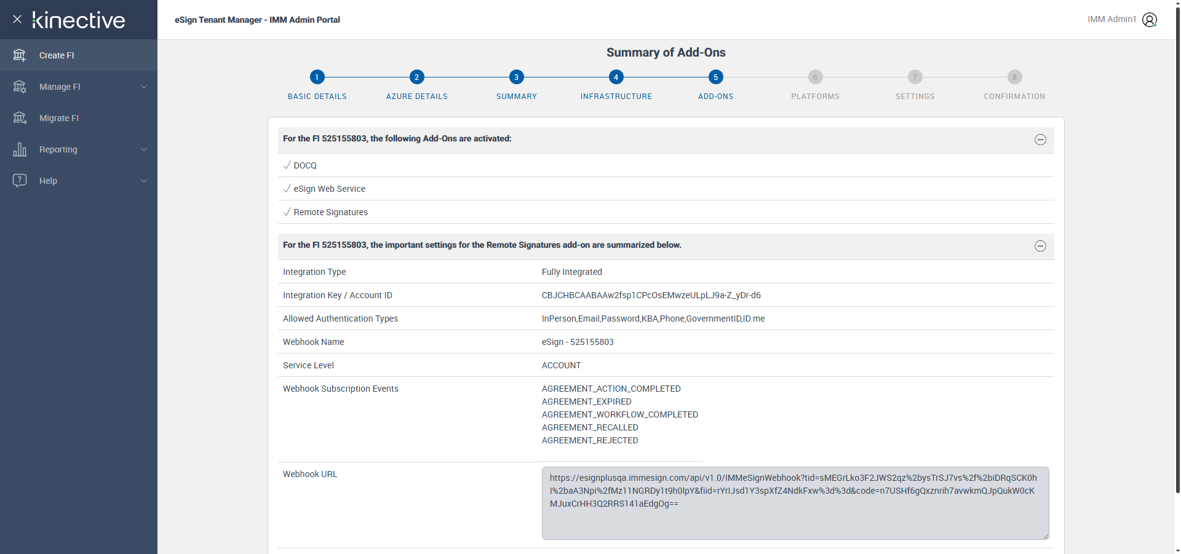Viewport: 1181px width, 554px height.
Task: Select step 8 circle Confirmation
Action: [1014, 77]
